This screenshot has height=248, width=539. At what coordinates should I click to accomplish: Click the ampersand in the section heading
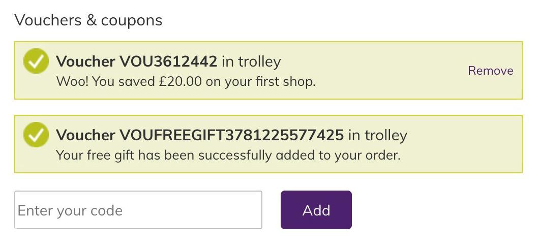(91, 20)
